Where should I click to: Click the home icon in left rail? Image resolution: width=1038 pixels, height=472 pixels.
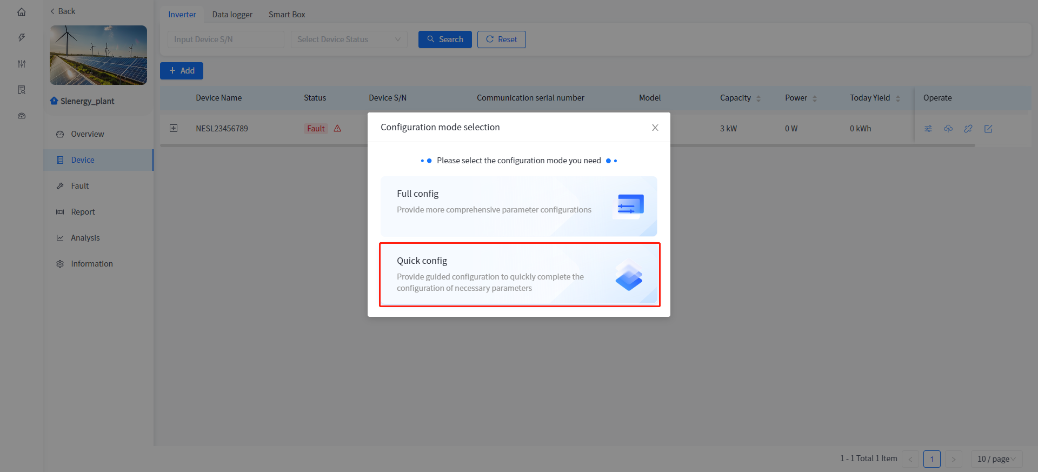[x=22, y=12]
